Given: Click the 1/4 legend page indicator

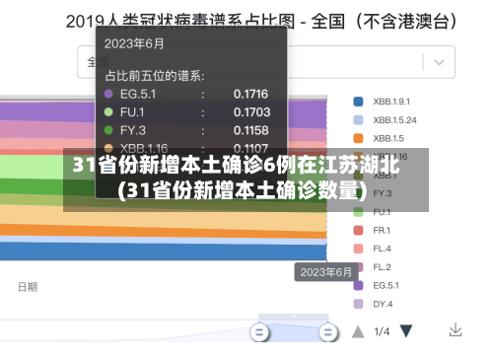Looking at the screenshot, I should (x=382, y=331).
